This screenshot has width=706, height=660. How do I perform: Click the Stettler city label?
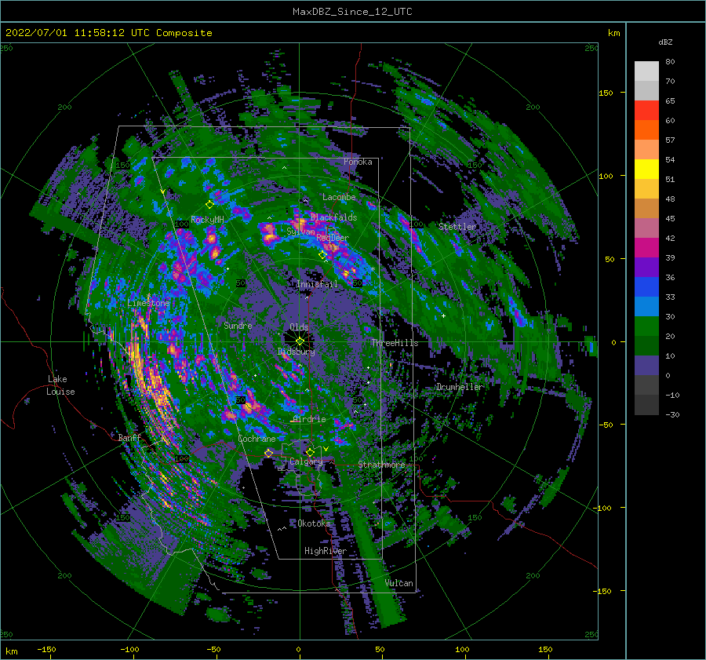click(457, 227)
